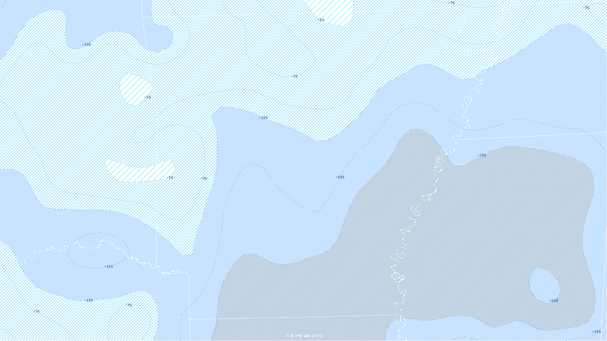
Task: Click the -150 label under the small closed oval contour
Action: 109,267
